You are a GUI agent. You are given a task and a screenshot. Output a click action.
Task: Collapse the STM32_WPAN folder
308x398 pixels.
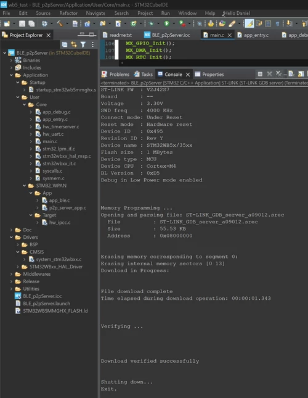24,186
